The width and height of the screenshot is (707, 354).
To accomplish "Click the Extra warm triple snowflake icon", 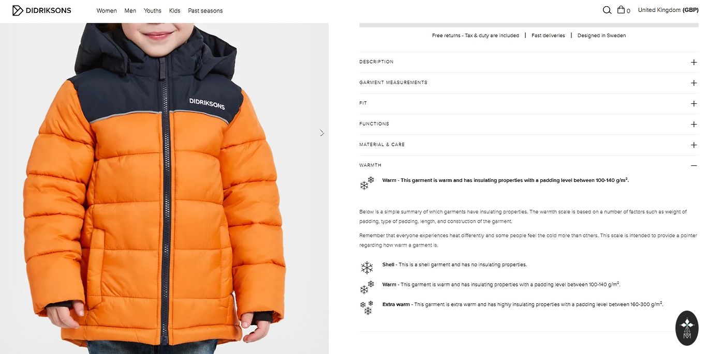I will (x=367, y=307).
